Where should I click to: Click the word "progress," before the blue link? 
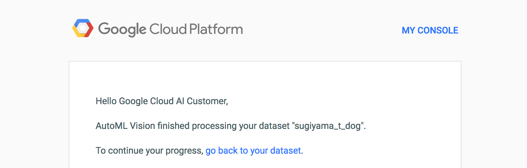(184, 150)
